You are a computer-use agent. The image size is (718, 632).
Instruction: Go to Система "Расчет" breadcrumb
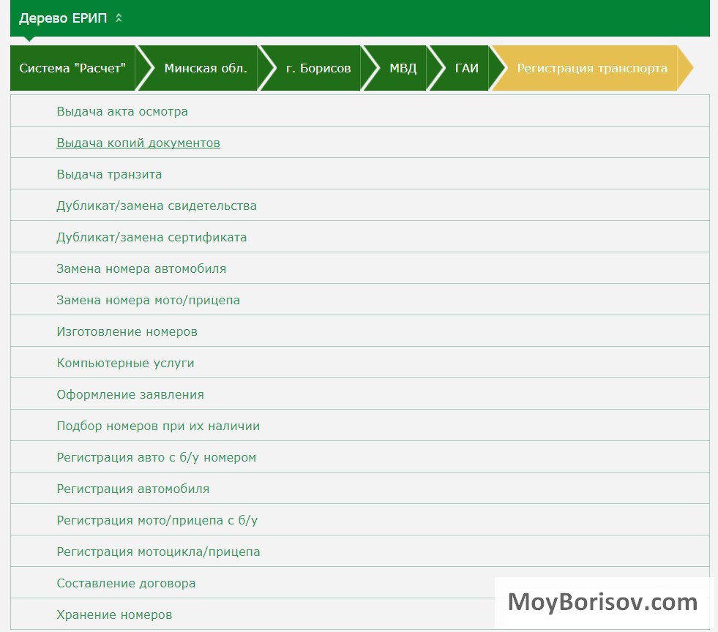(72, 68)
